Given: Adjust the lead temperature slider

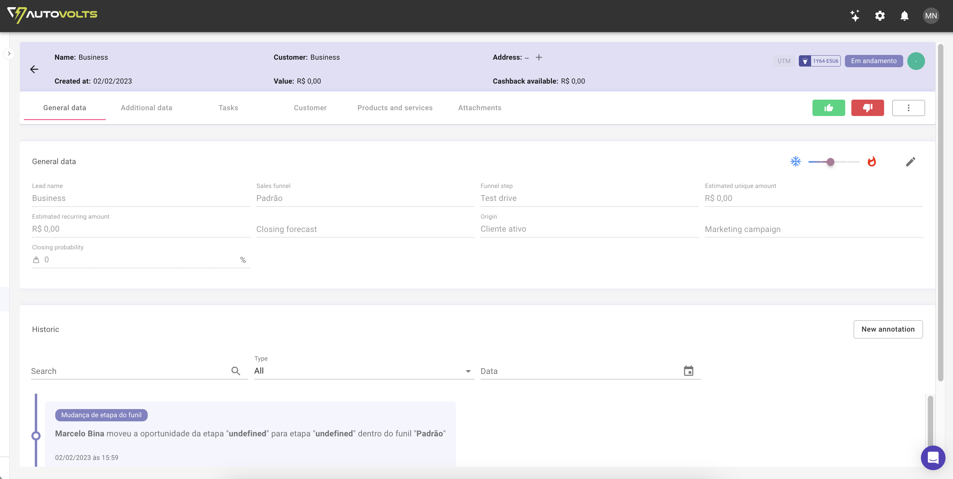Looking at the screenshot, I should click(x=831, y=162).
